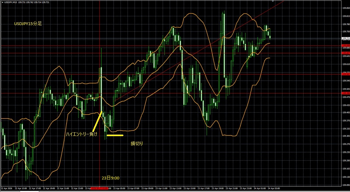Click the chart shift triangle marker at top

point(273,1)
